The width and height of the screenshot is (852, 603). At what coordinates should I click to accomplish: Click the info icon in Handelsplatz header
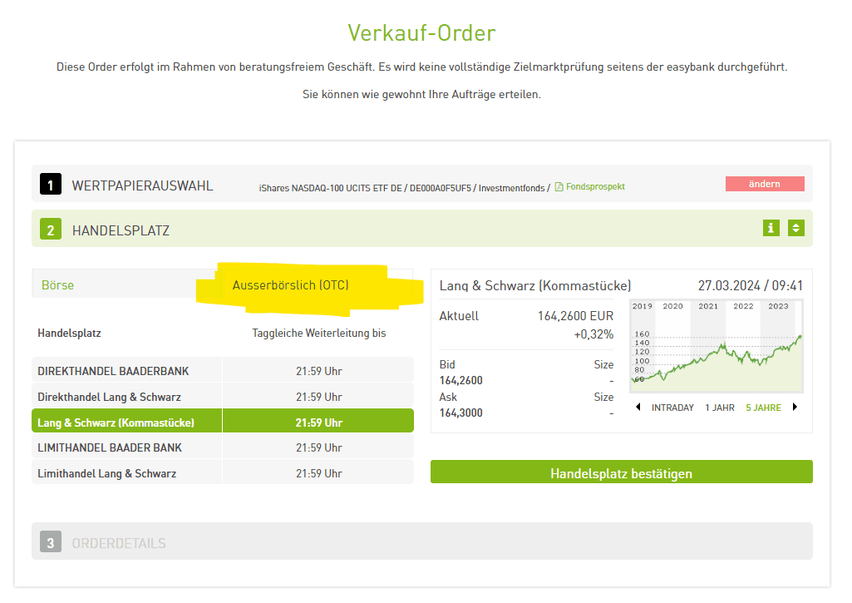point(771,229)
